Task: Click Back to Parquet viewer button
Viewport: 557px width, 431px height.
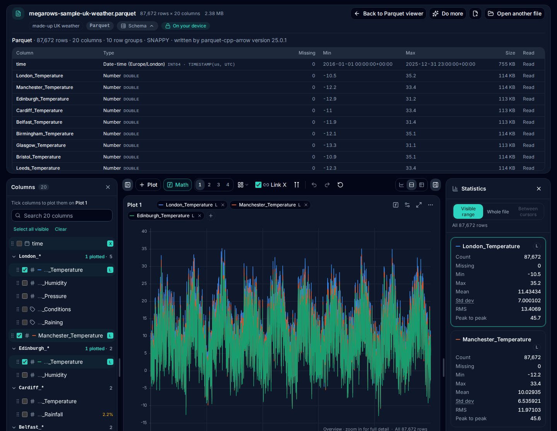Action: pos(388,14)
